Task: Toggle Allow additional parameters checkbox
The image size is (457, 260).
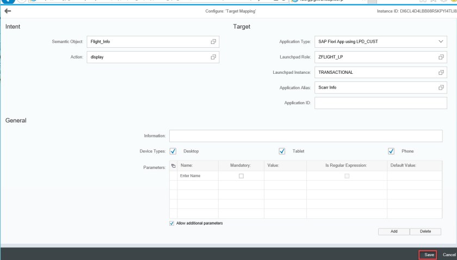Action: pos(172,223)
